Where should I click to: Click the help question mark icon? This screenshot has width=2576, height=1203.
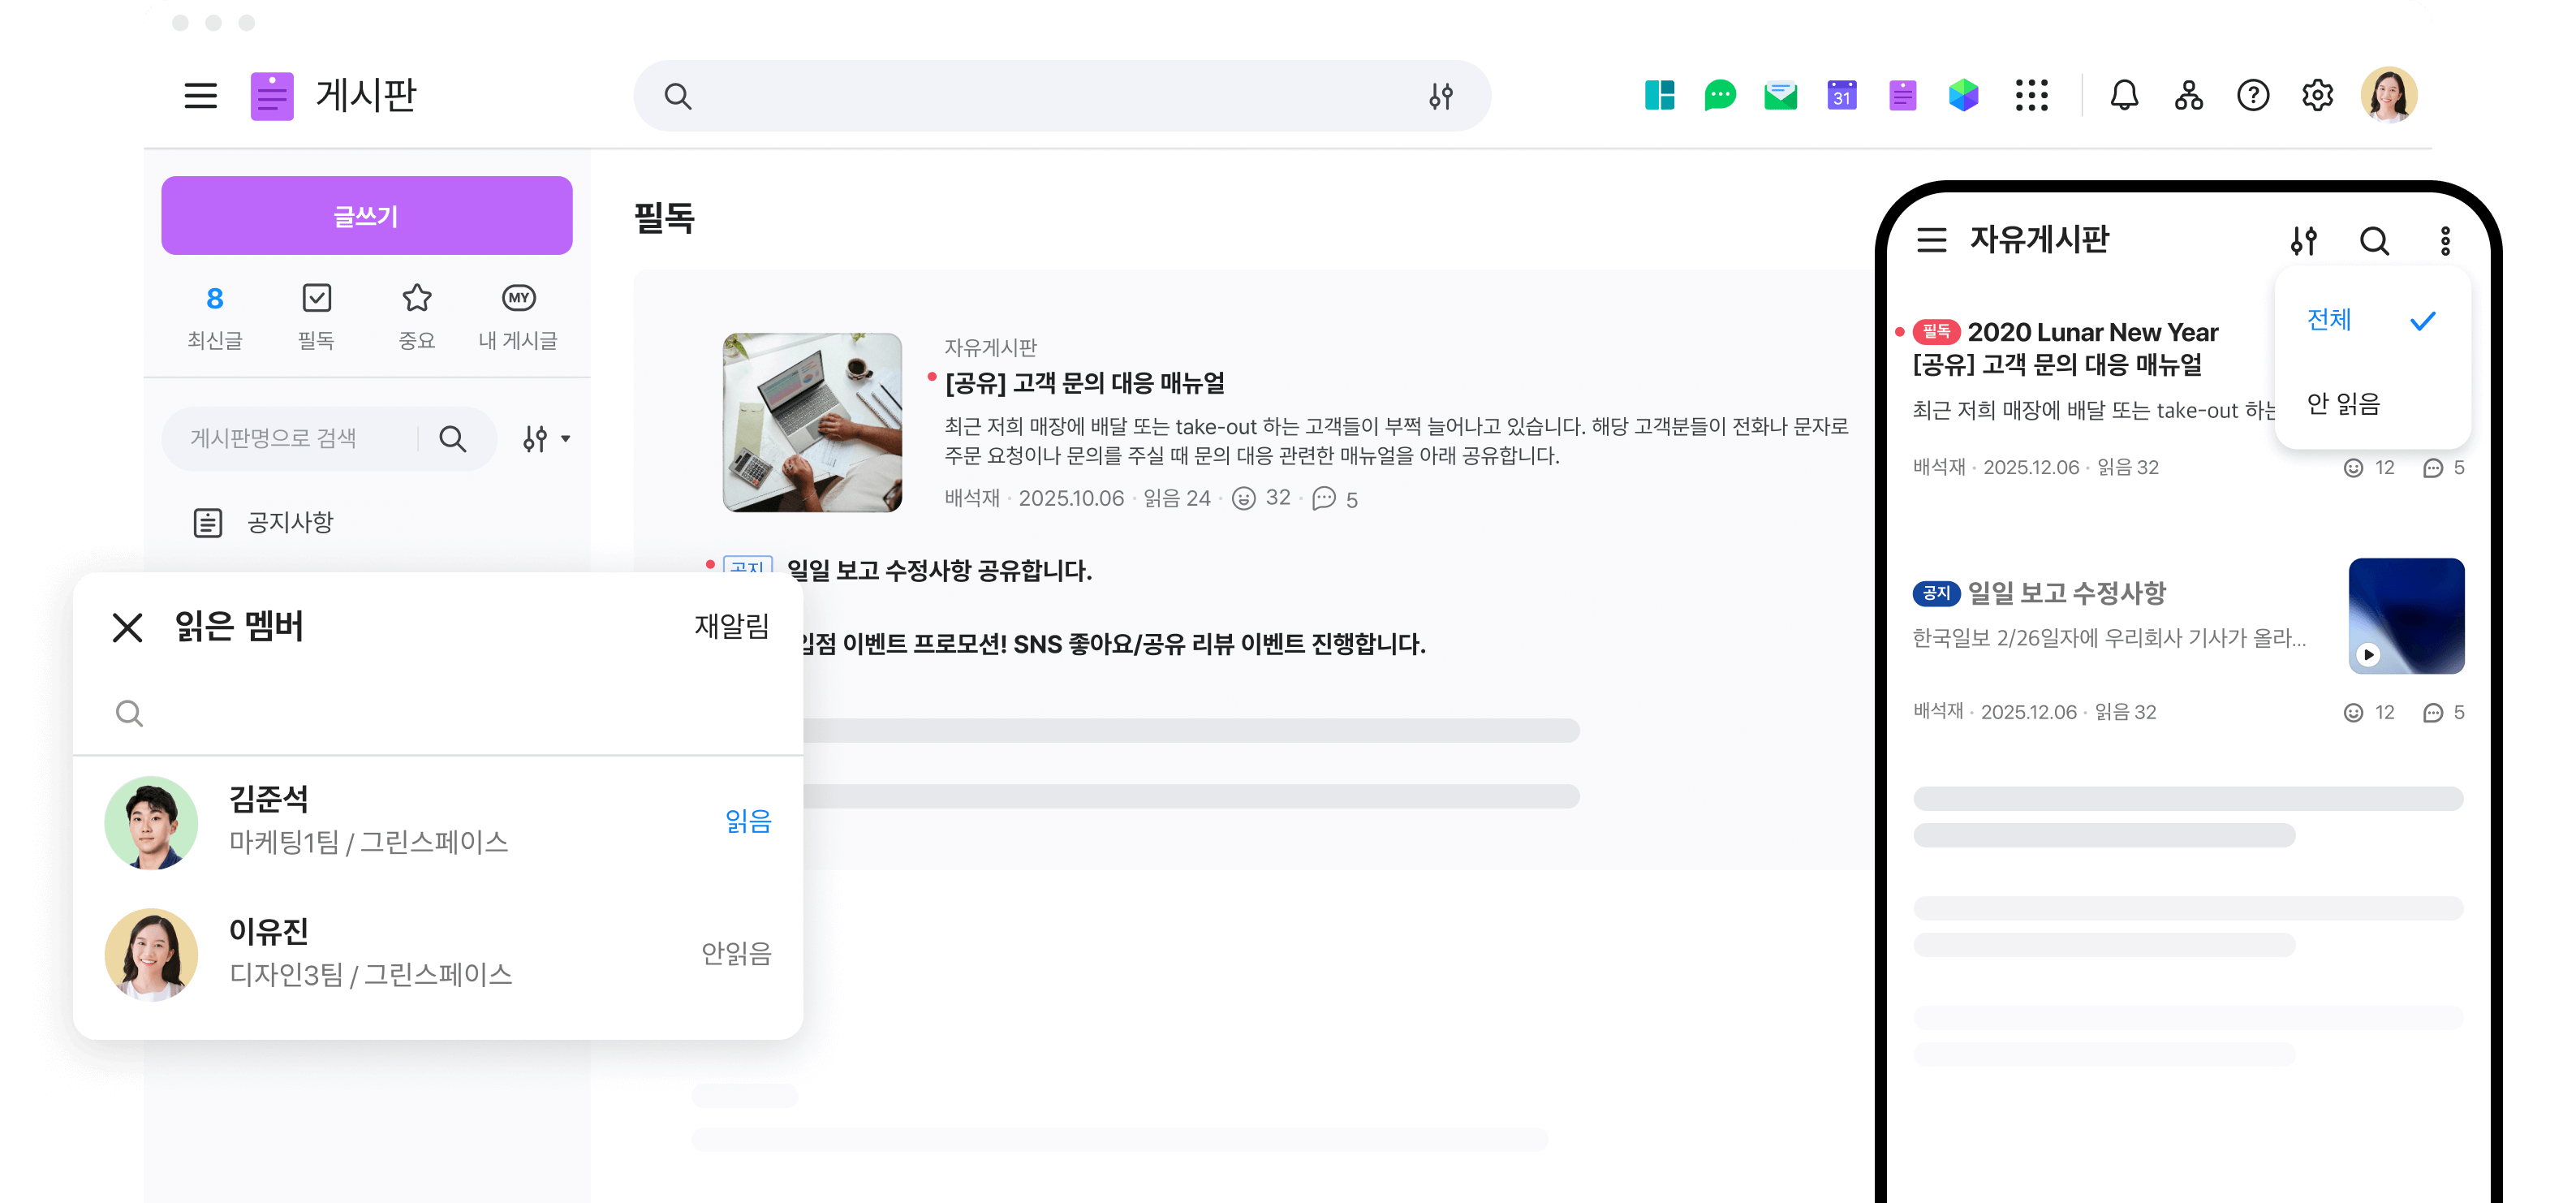[2252, 96]
